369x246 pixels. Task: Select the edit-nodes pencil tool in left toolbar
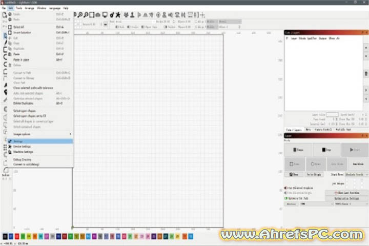pos(6,43)
